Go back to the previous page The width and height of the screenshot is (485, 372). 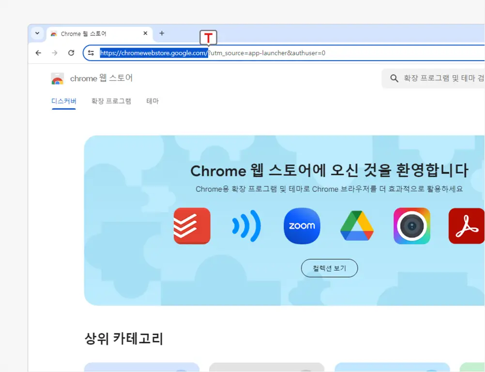tap(39, 53)
